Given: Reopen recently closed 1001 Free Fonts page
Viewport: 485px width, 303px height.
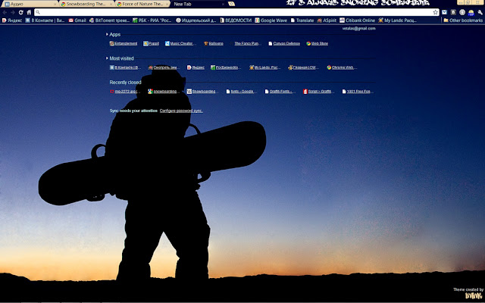Looking at the screenshot, I should tap(358, 92).
